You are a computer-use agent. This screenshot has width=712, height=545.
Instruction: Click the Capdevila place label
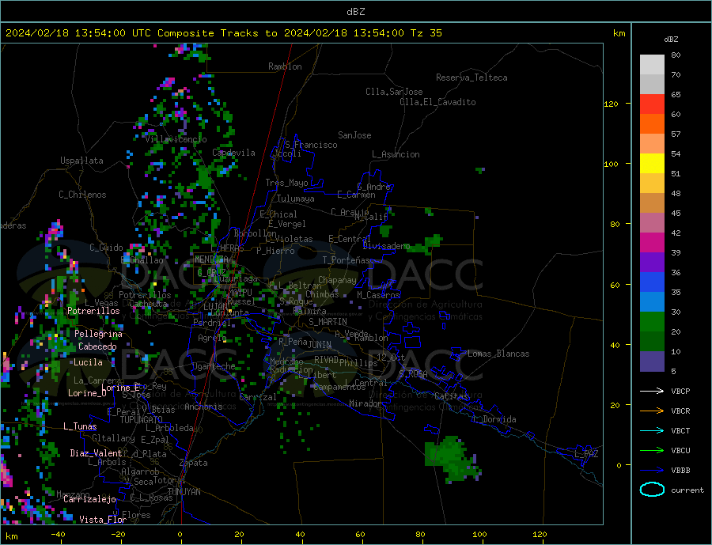[233, 153]
